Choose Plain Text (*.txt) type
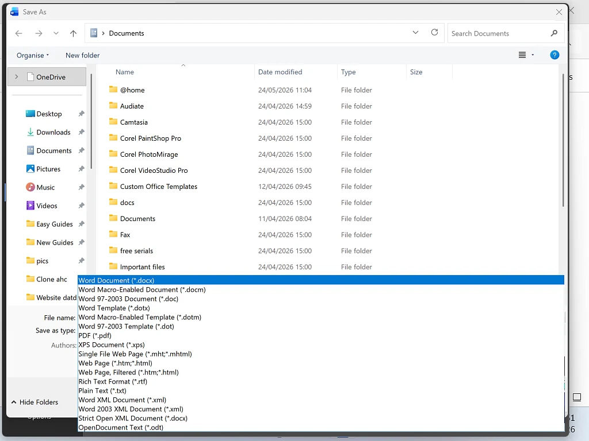The image size is (589, 441). click(321, 390)
